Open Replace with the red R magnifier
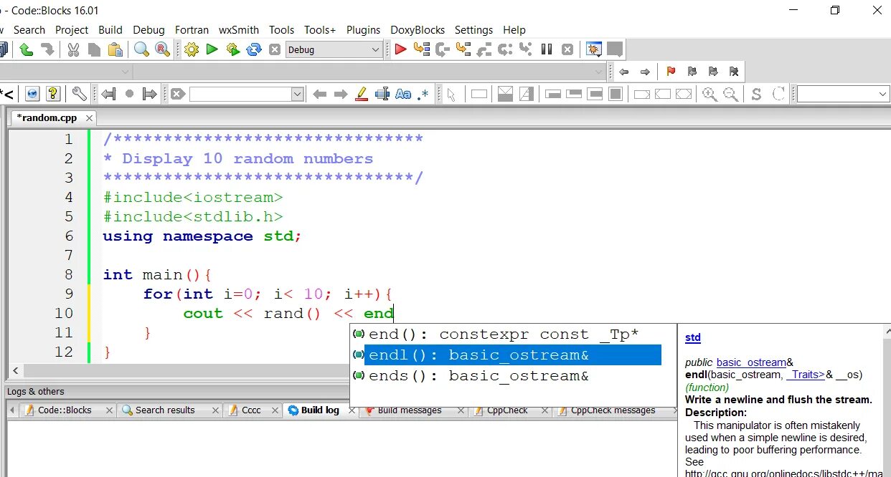891x477 pixels. 163,49
